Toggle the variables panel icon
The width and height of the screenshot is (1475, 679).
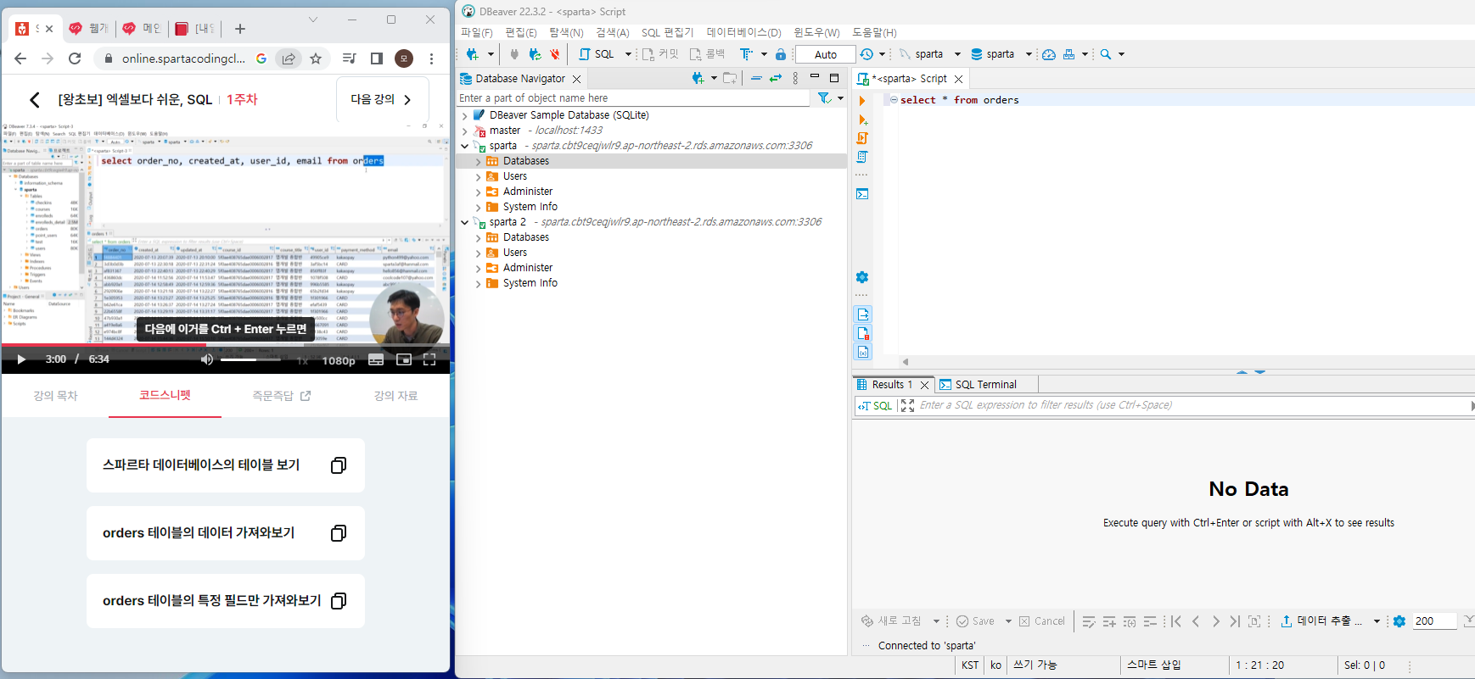pyautogui.click(x=863, y=352)
